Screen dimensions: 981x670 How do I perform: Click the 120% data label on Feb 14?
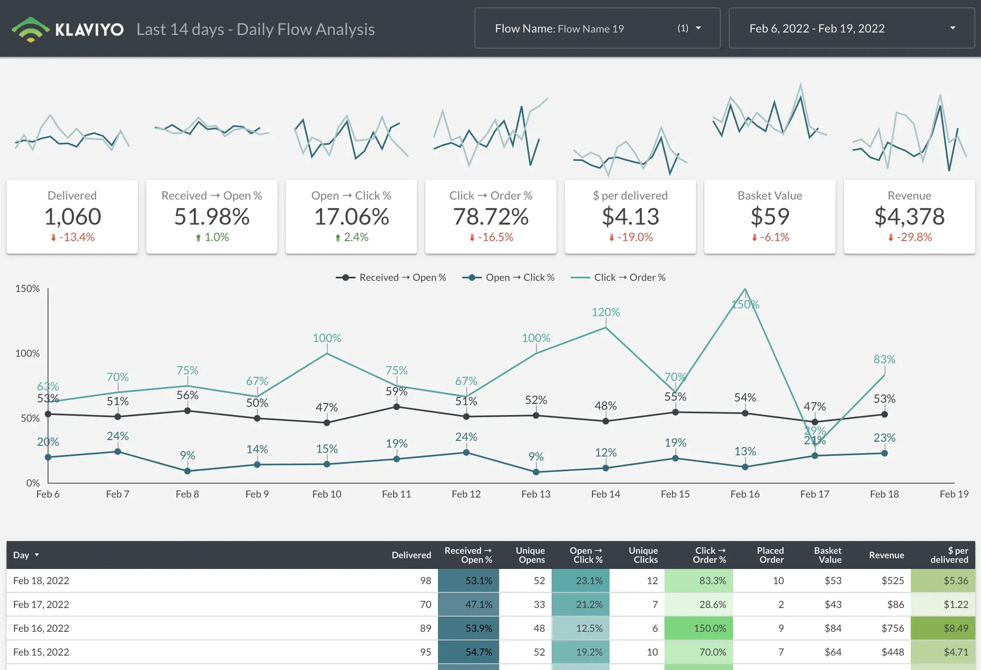606,312
